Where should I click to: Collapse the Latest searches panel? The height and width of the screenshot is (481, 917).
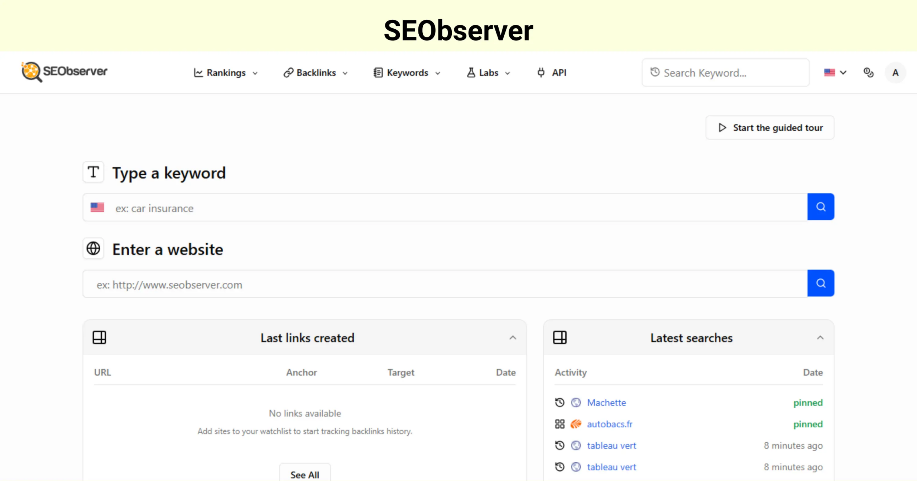coord(820,337)
